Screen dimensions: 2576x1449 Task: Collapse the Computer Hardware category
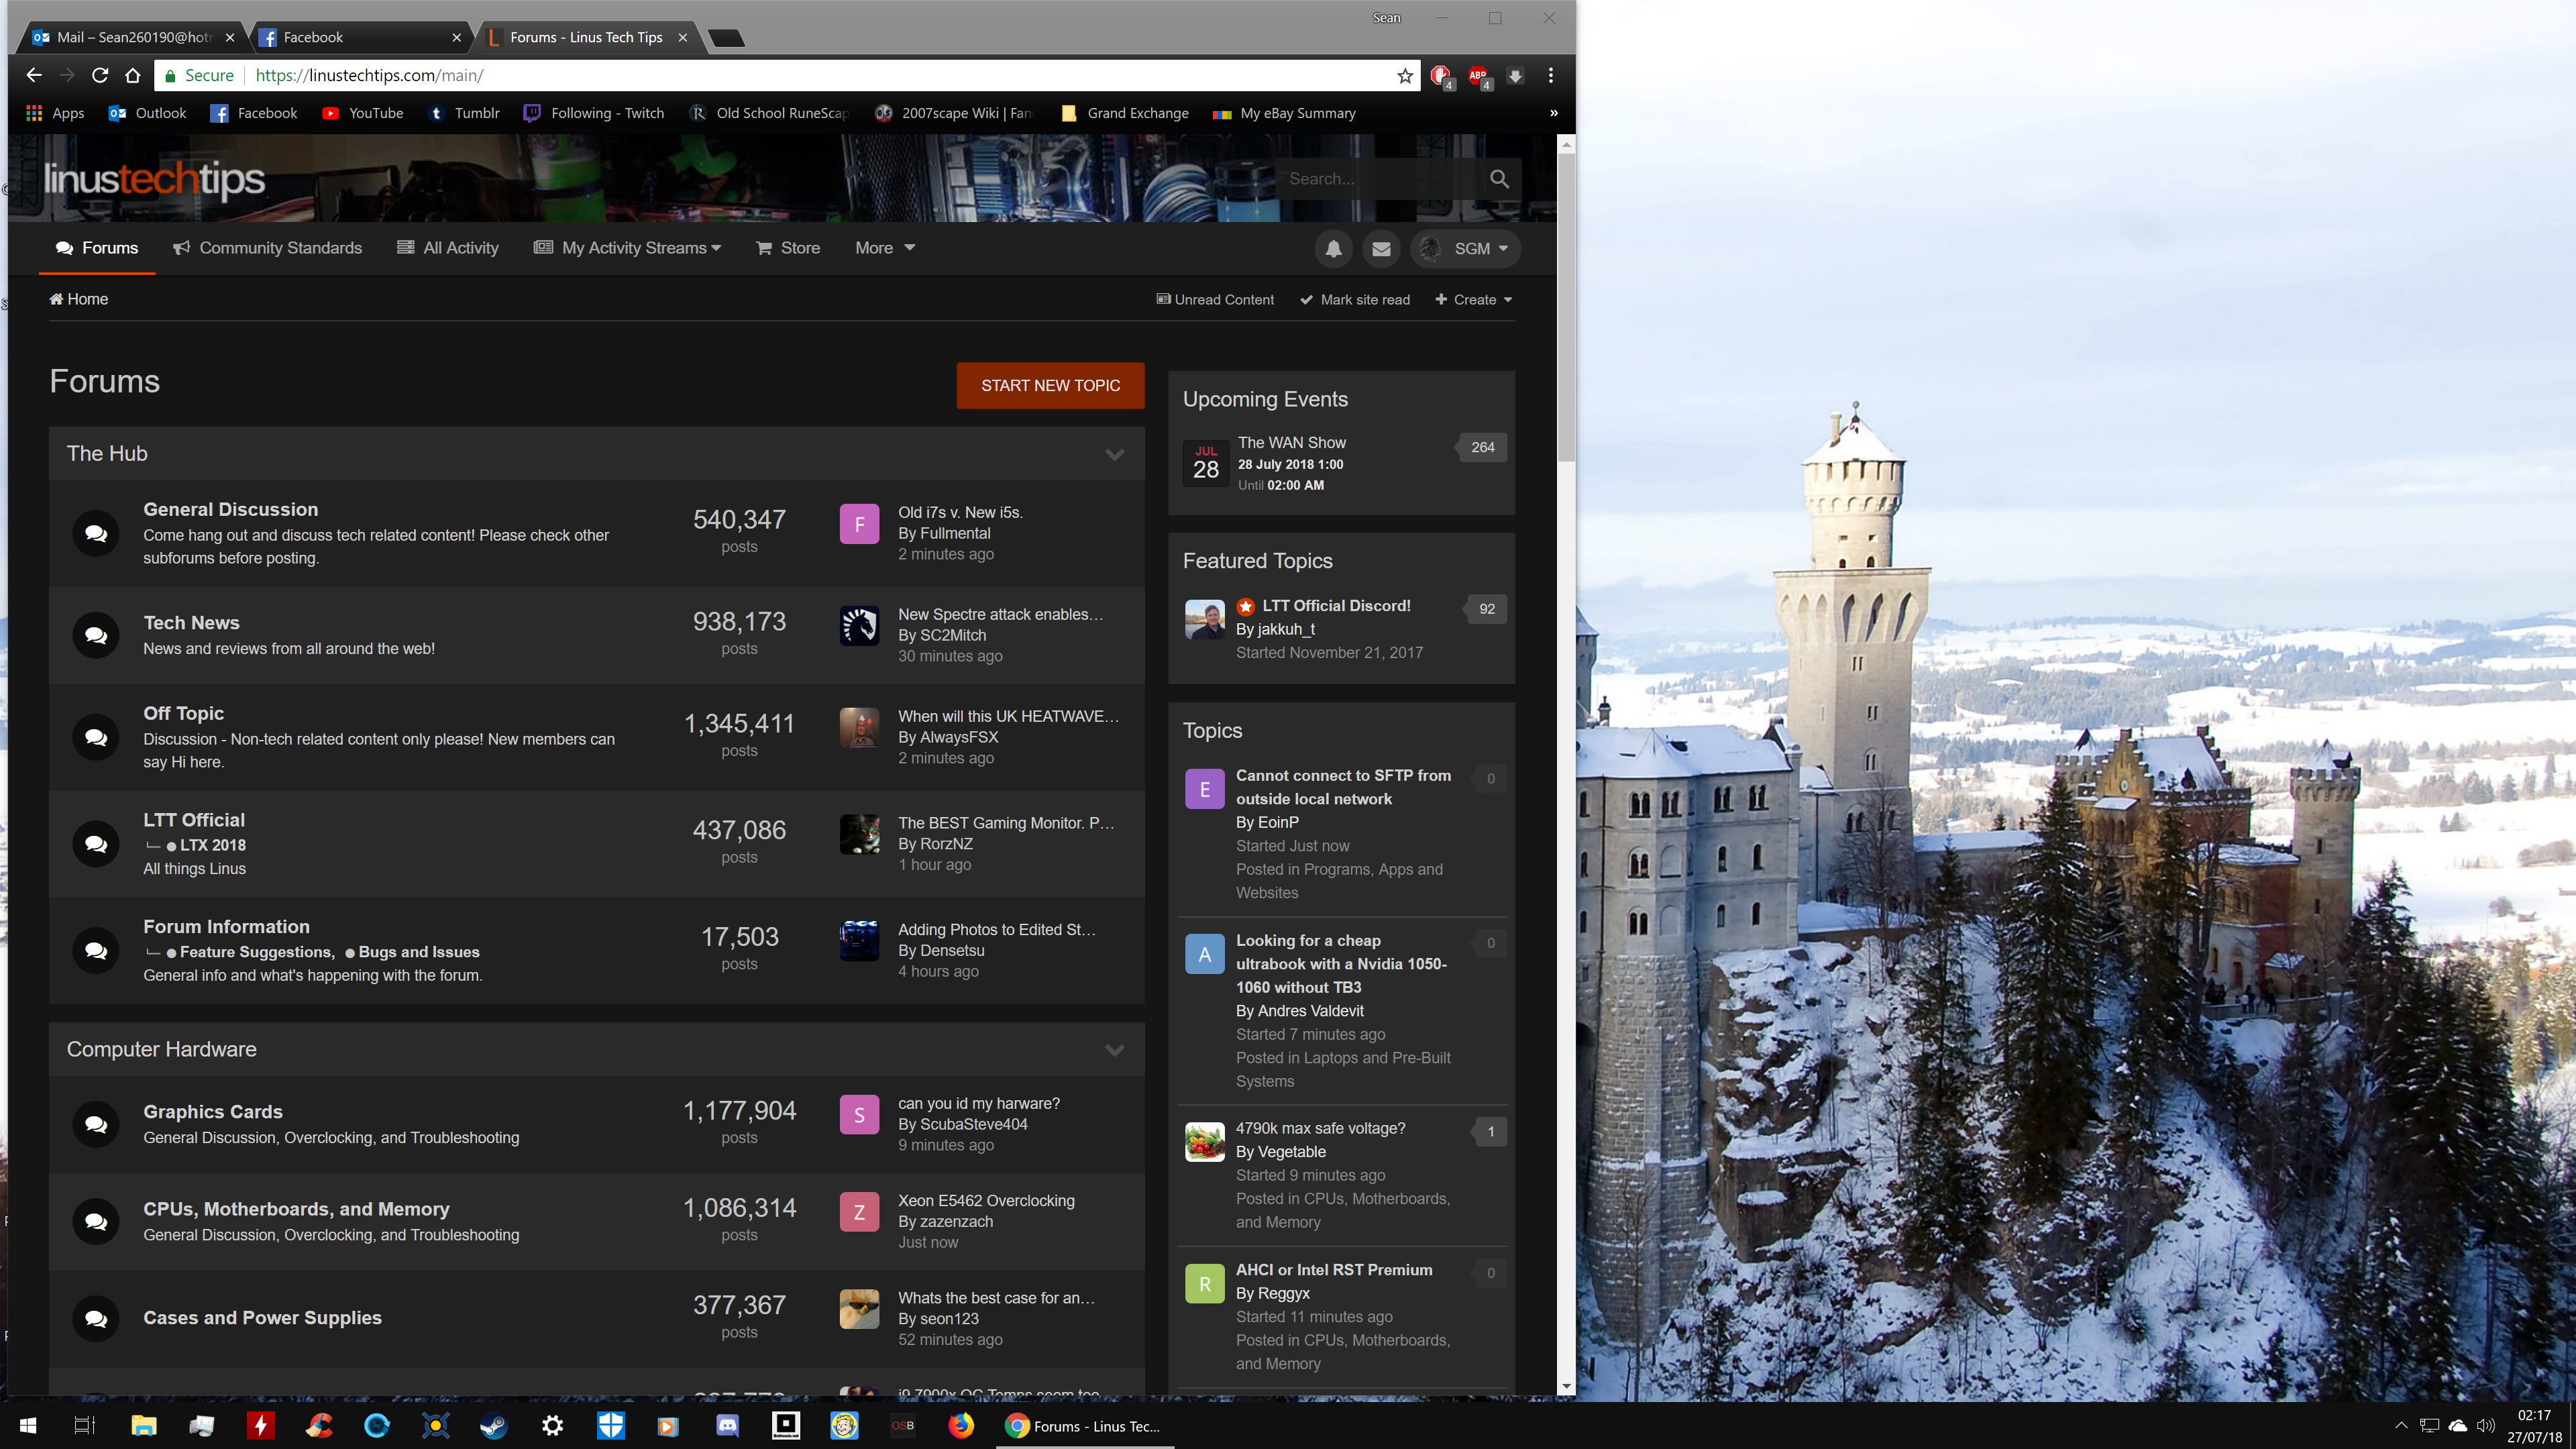(1114, 1050)
